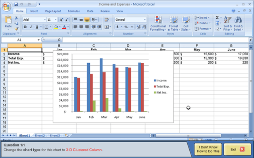254x158 pixels.
Task: Center text horizontally
Action: pyautogui.click(x=81, y=27)
